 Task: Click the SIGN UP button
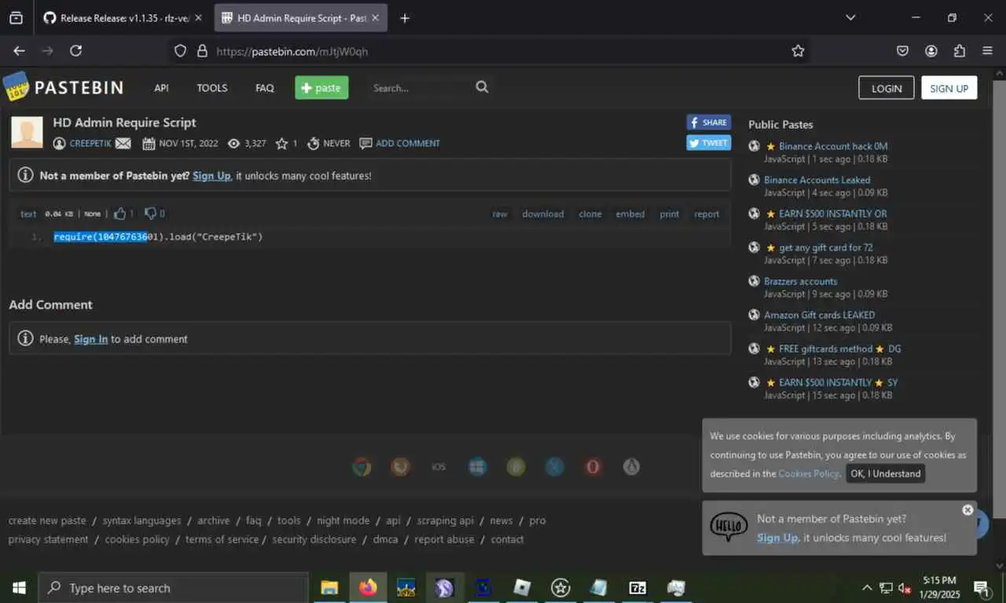point(949,88)
